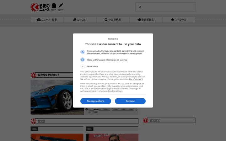This screenshot has height=141, width=226.
Task: Click Store and/or access information text
Action: 107,60
